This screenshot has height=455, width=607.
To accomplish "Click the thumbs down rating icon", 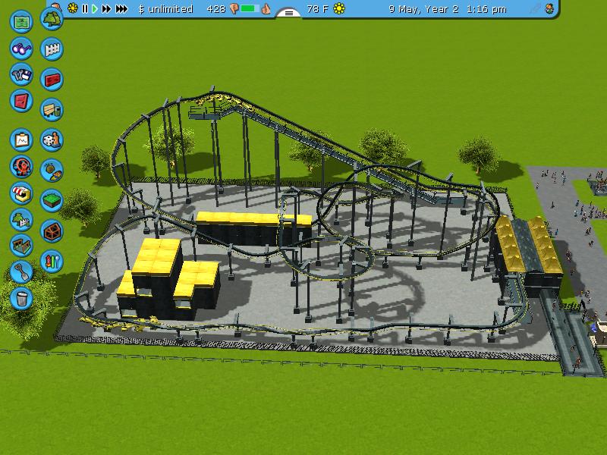I will pyautogui.click(x=234, y=9).
